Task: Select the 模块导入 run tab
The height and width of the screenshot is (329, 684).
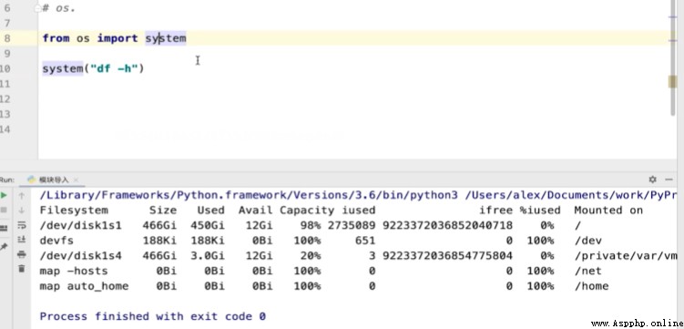Action: click(52, 180)
